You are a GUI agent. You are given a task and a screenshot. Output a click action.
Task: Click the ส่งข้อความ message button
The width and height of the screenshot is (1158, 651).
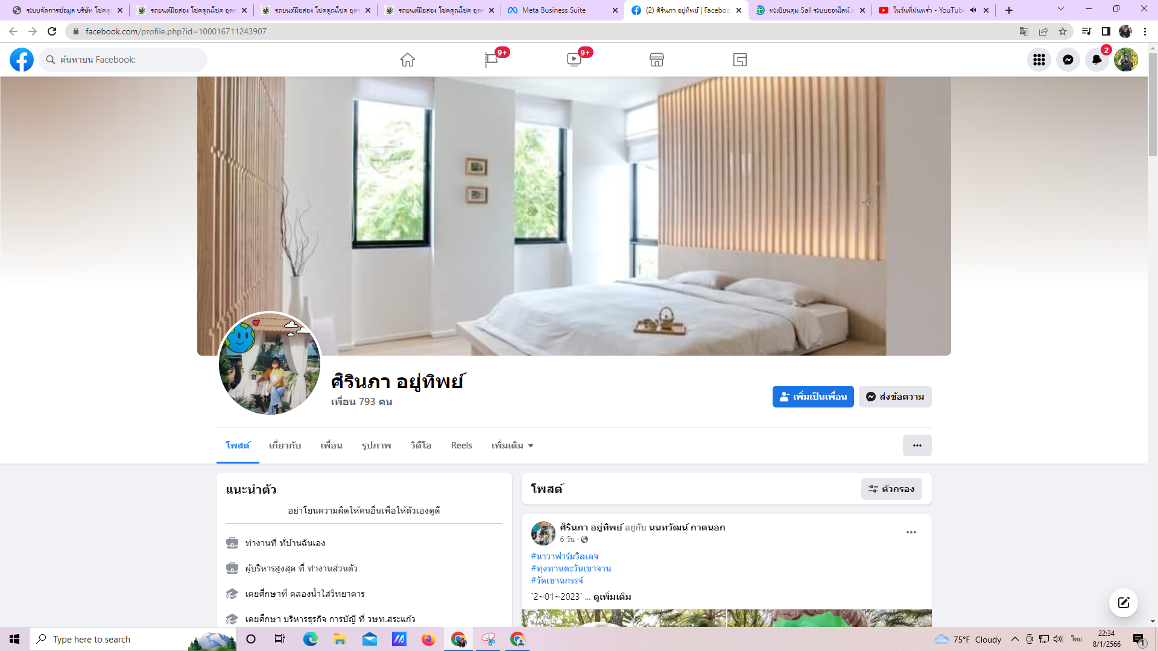[x=895, y=397]
